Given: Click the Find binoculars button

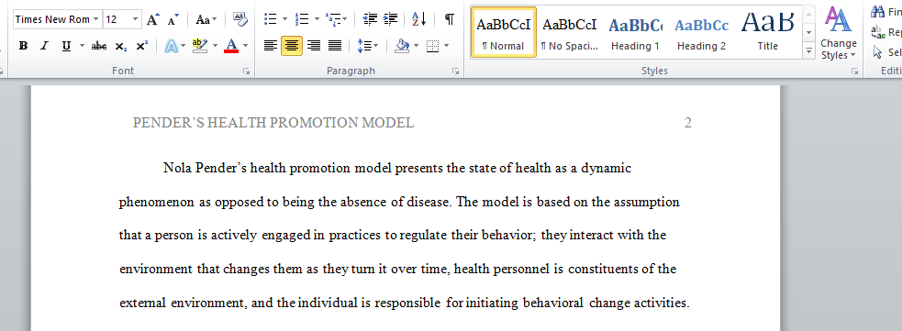Looking at the screenshot, I should [x=885, y=12].
